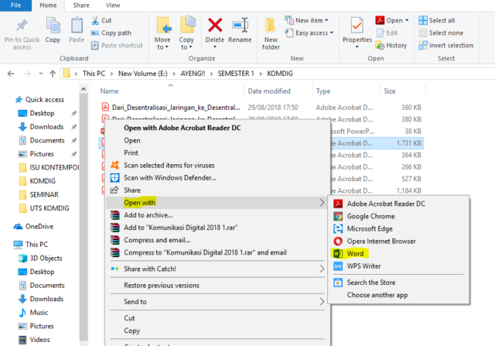Open Music under This PC

tap(33, 313)
